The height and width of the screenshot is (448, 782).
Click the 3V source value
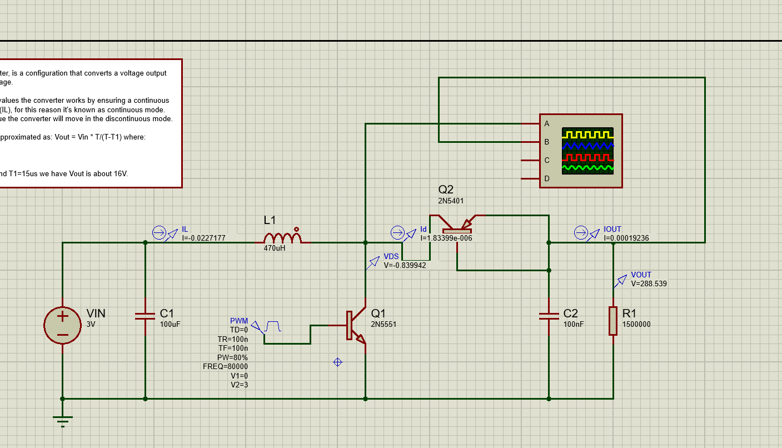click(x=91, y=325)
